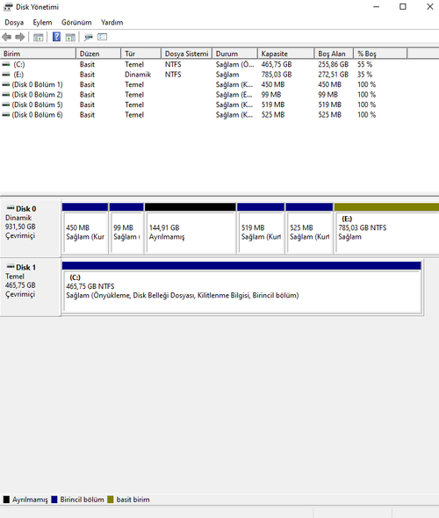The image size is (439, 518).
Task: Click the Ayrılmamış legend label
Action: [x=30, y=500]
